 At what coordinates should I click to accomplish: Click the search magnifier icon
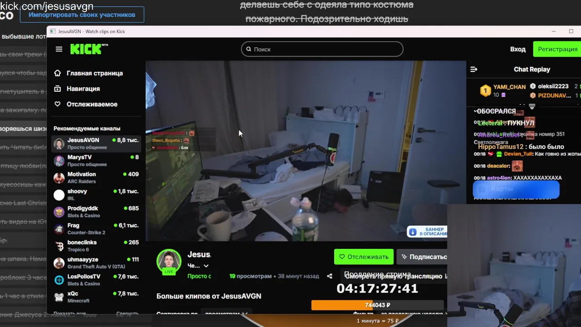tap(248, 49)
